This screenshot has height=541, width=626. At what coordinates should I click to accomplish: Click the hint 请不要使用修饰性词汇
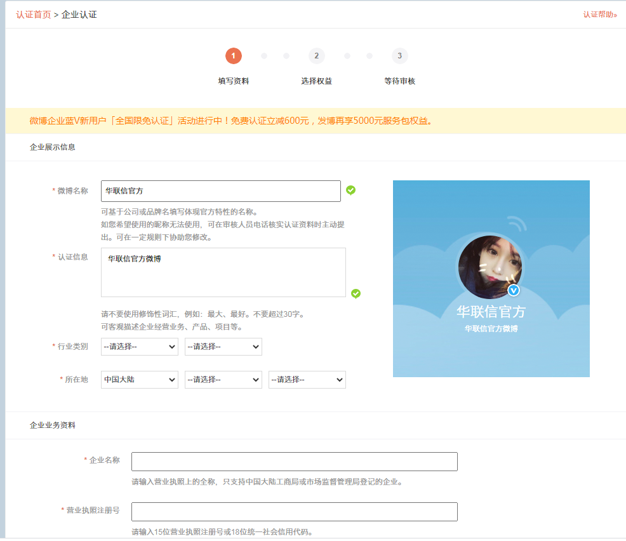[204, 314]
